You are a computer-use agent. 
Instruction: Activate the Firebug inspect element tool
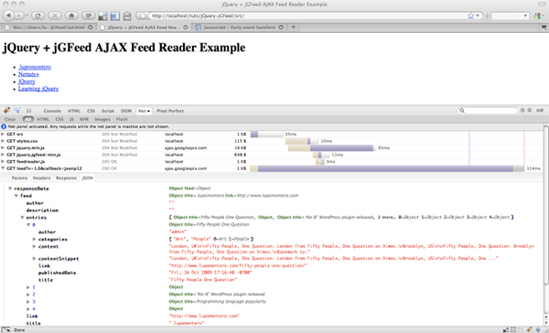point(17,111)
